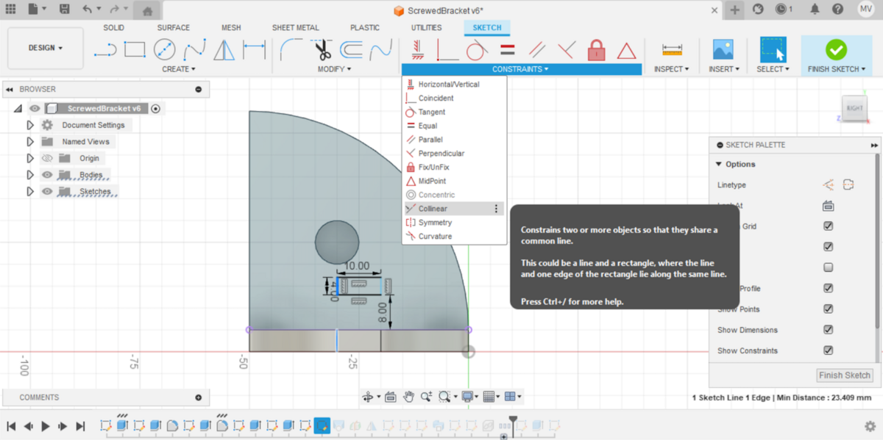
Task: Open the MODIFY dropdown menu
Action: tap(334, 69)
